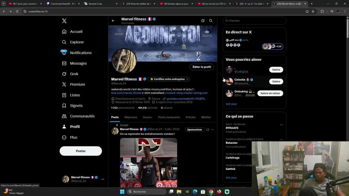
Task: Bookmark the page with the star icon
Action: 313,11
